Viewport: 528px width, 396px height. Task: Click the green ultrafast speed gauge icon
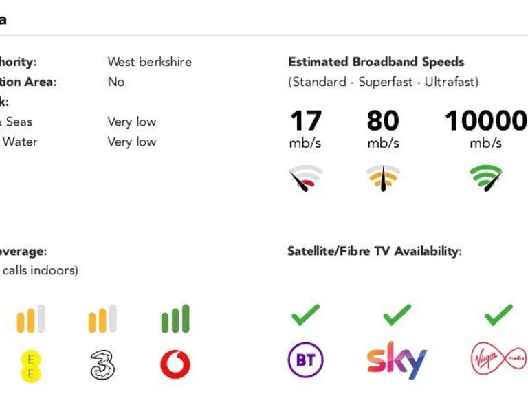(x=486, y=178)
